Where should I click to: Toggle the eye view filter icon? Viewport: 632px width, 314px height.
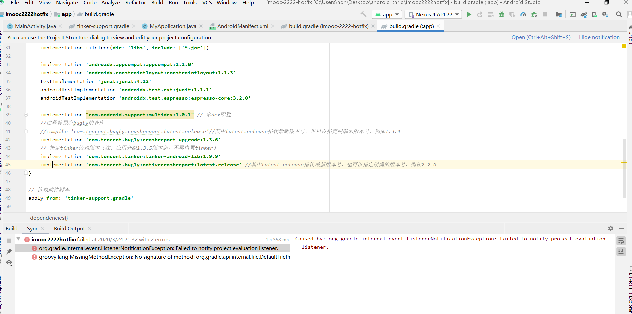(x=9, y=263)
